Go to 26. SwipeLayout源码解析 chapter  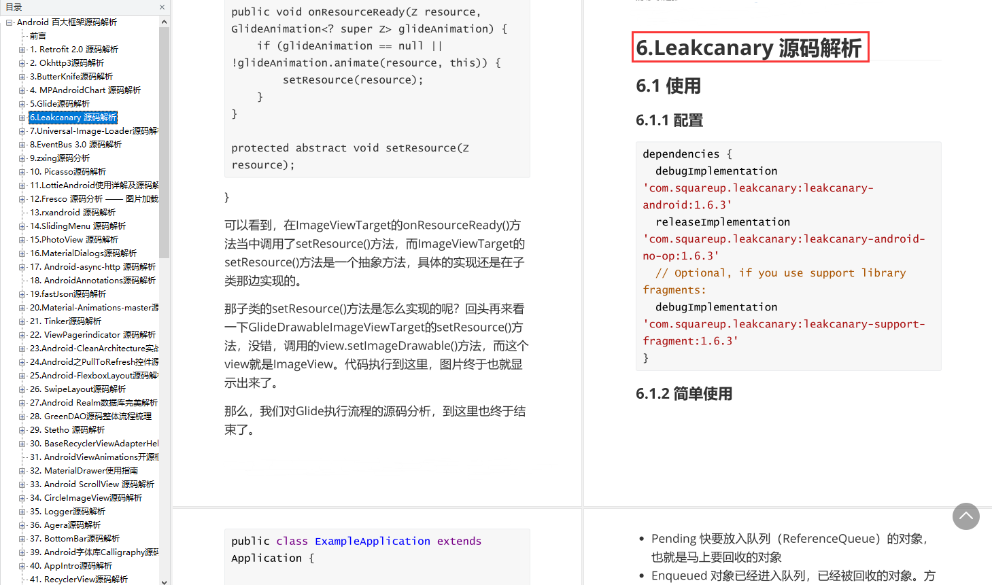point(78,389)
